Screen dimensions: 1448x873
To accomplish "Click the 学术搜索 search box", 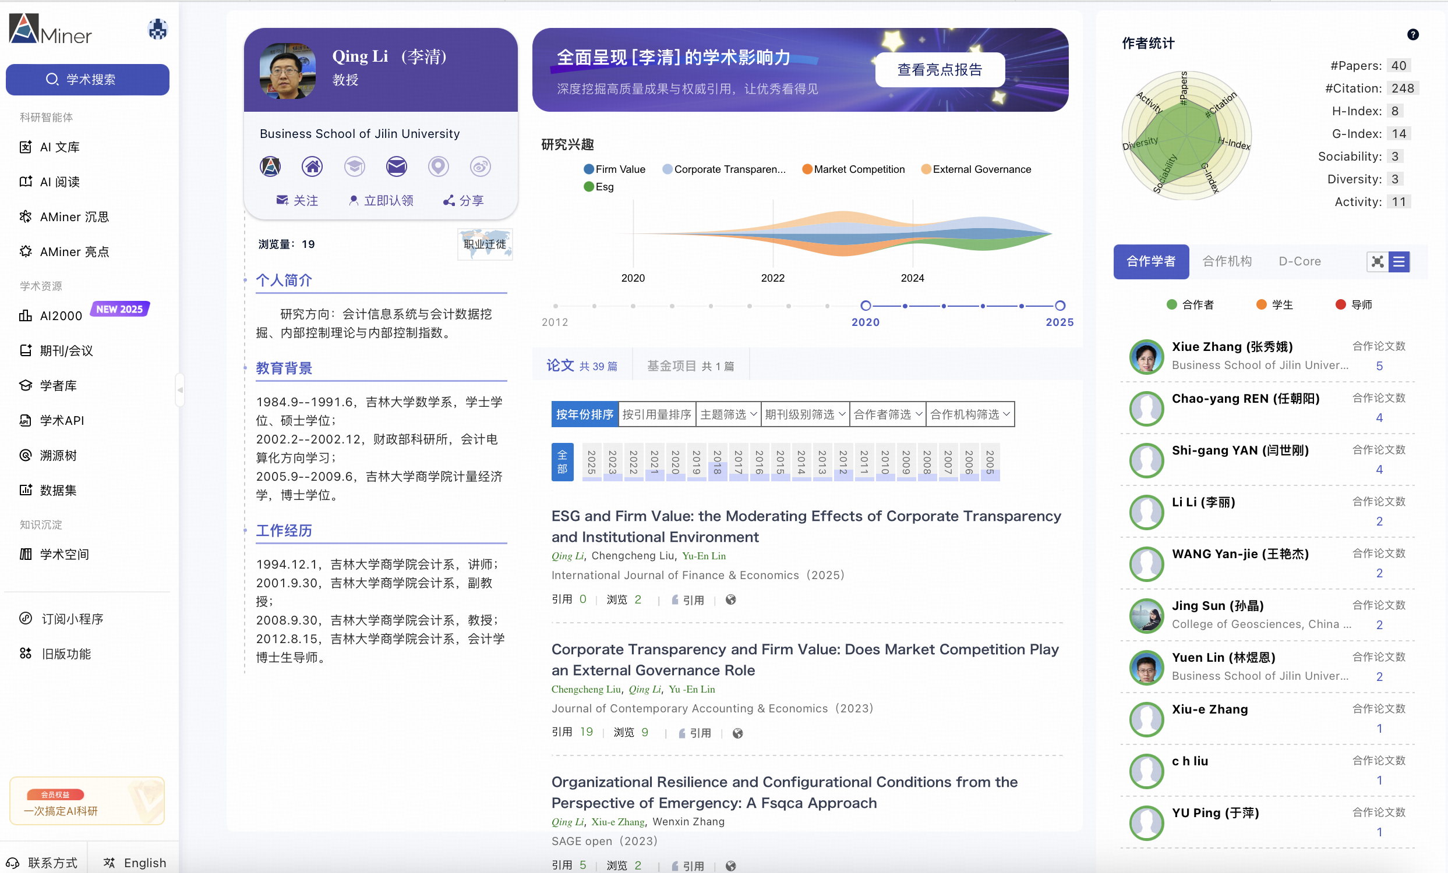I will coord(87,79).
